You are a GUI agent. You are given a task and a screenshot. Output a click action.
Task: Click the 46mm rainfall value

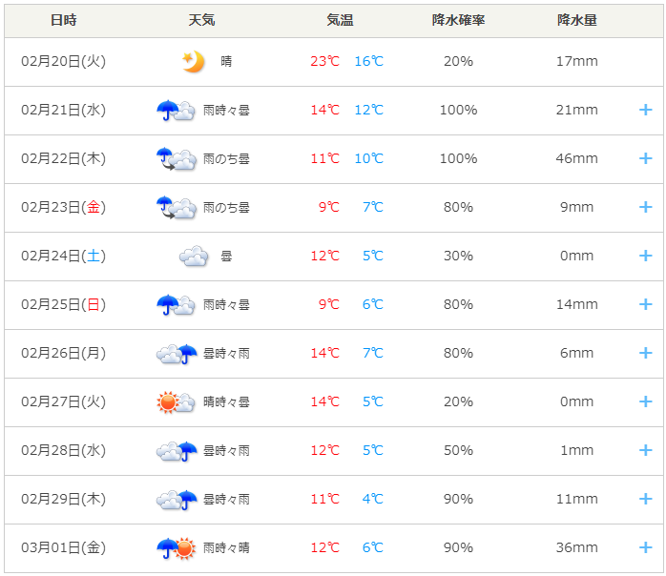pos(577,158)
